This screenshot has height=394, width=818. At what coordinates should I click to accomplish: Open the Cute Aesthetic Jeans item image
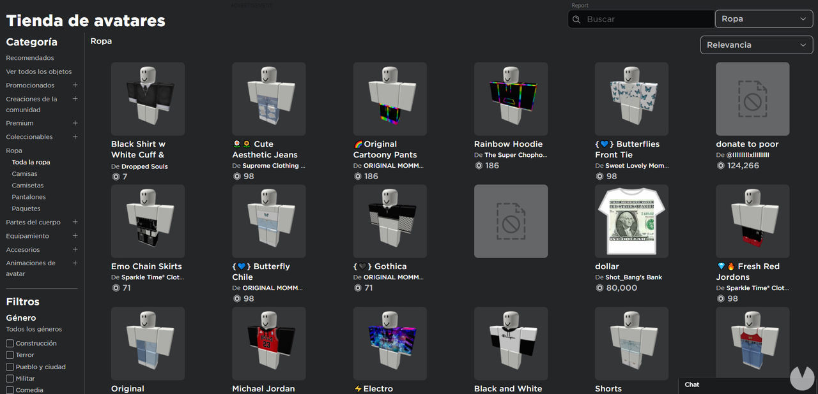tap(269, 99)
